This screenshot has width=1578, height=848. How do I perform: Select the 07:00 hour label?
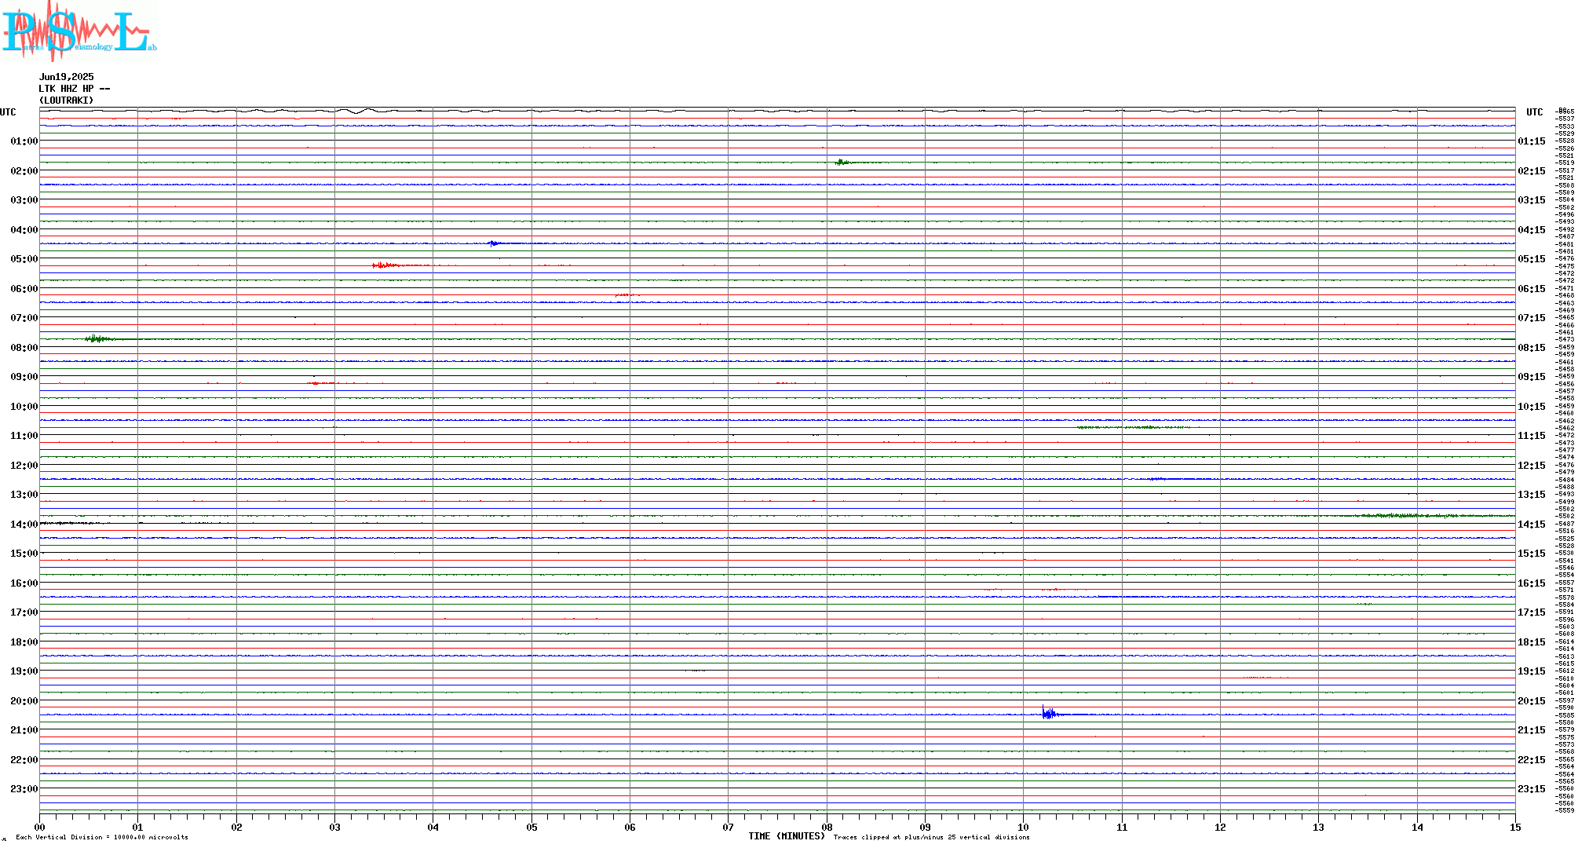(x=24, y=318)
